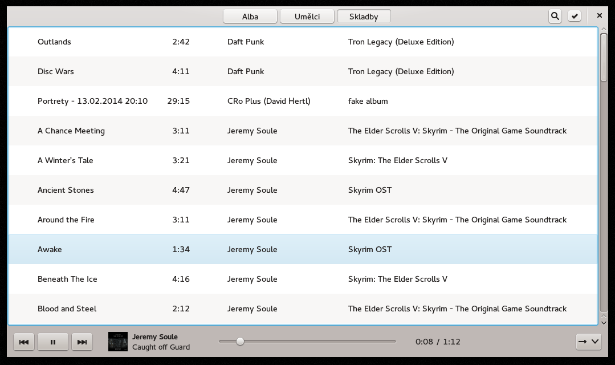Viewport: 615px width, 365px height.
Task: Select the song Blood and Steel
Action: 303,309
